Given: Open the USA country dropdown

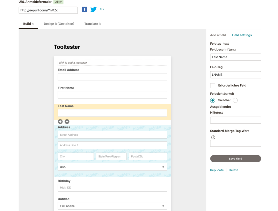Looking at the screenshot, I should pos(112,167).
